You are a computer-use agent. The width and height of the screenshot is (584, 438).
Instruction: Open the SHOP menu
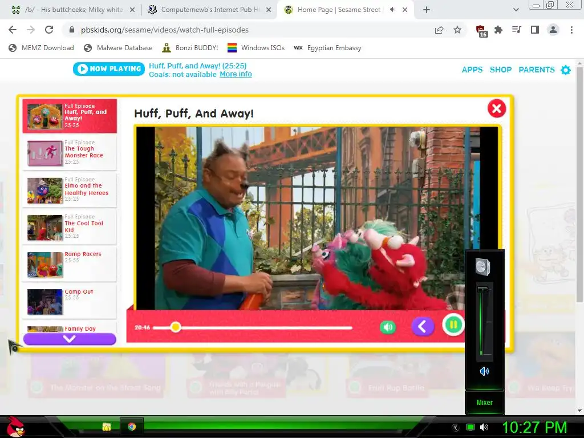pyautogui.click(x=501, y=70)
